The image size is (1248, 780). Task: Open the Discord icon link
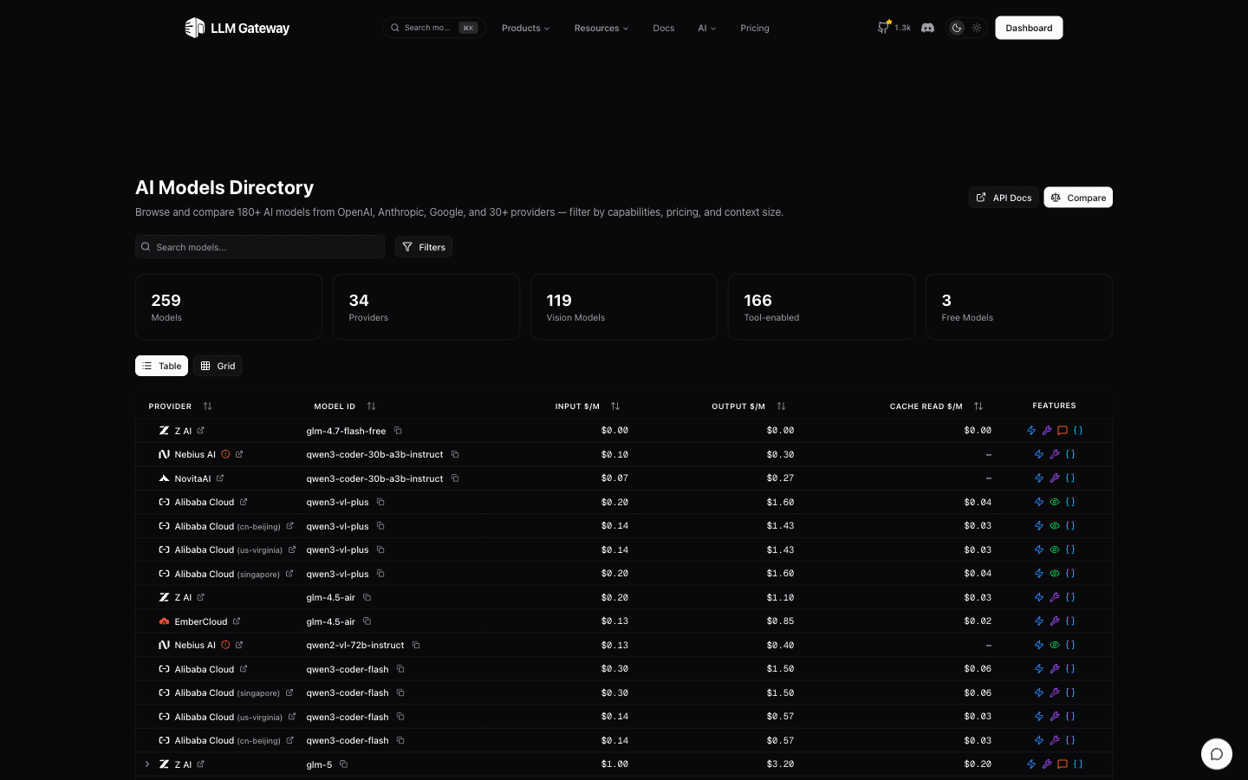pos(927,28)
